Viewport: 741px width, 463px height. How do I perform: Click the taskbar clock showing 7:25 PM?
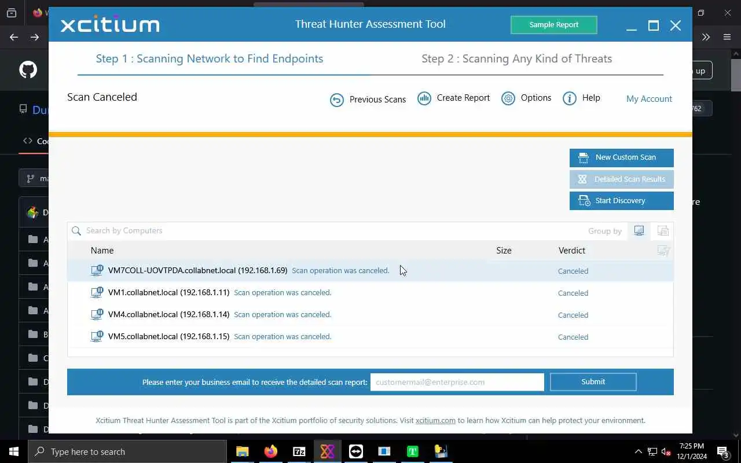692,451
